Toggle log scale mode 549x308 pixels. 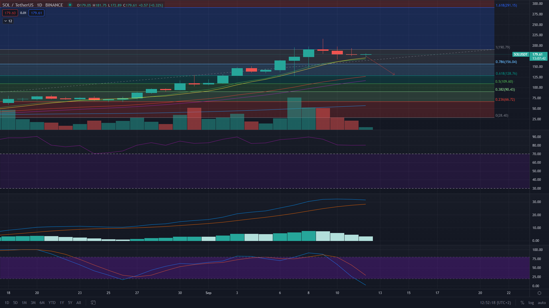(x=531, y=303)
